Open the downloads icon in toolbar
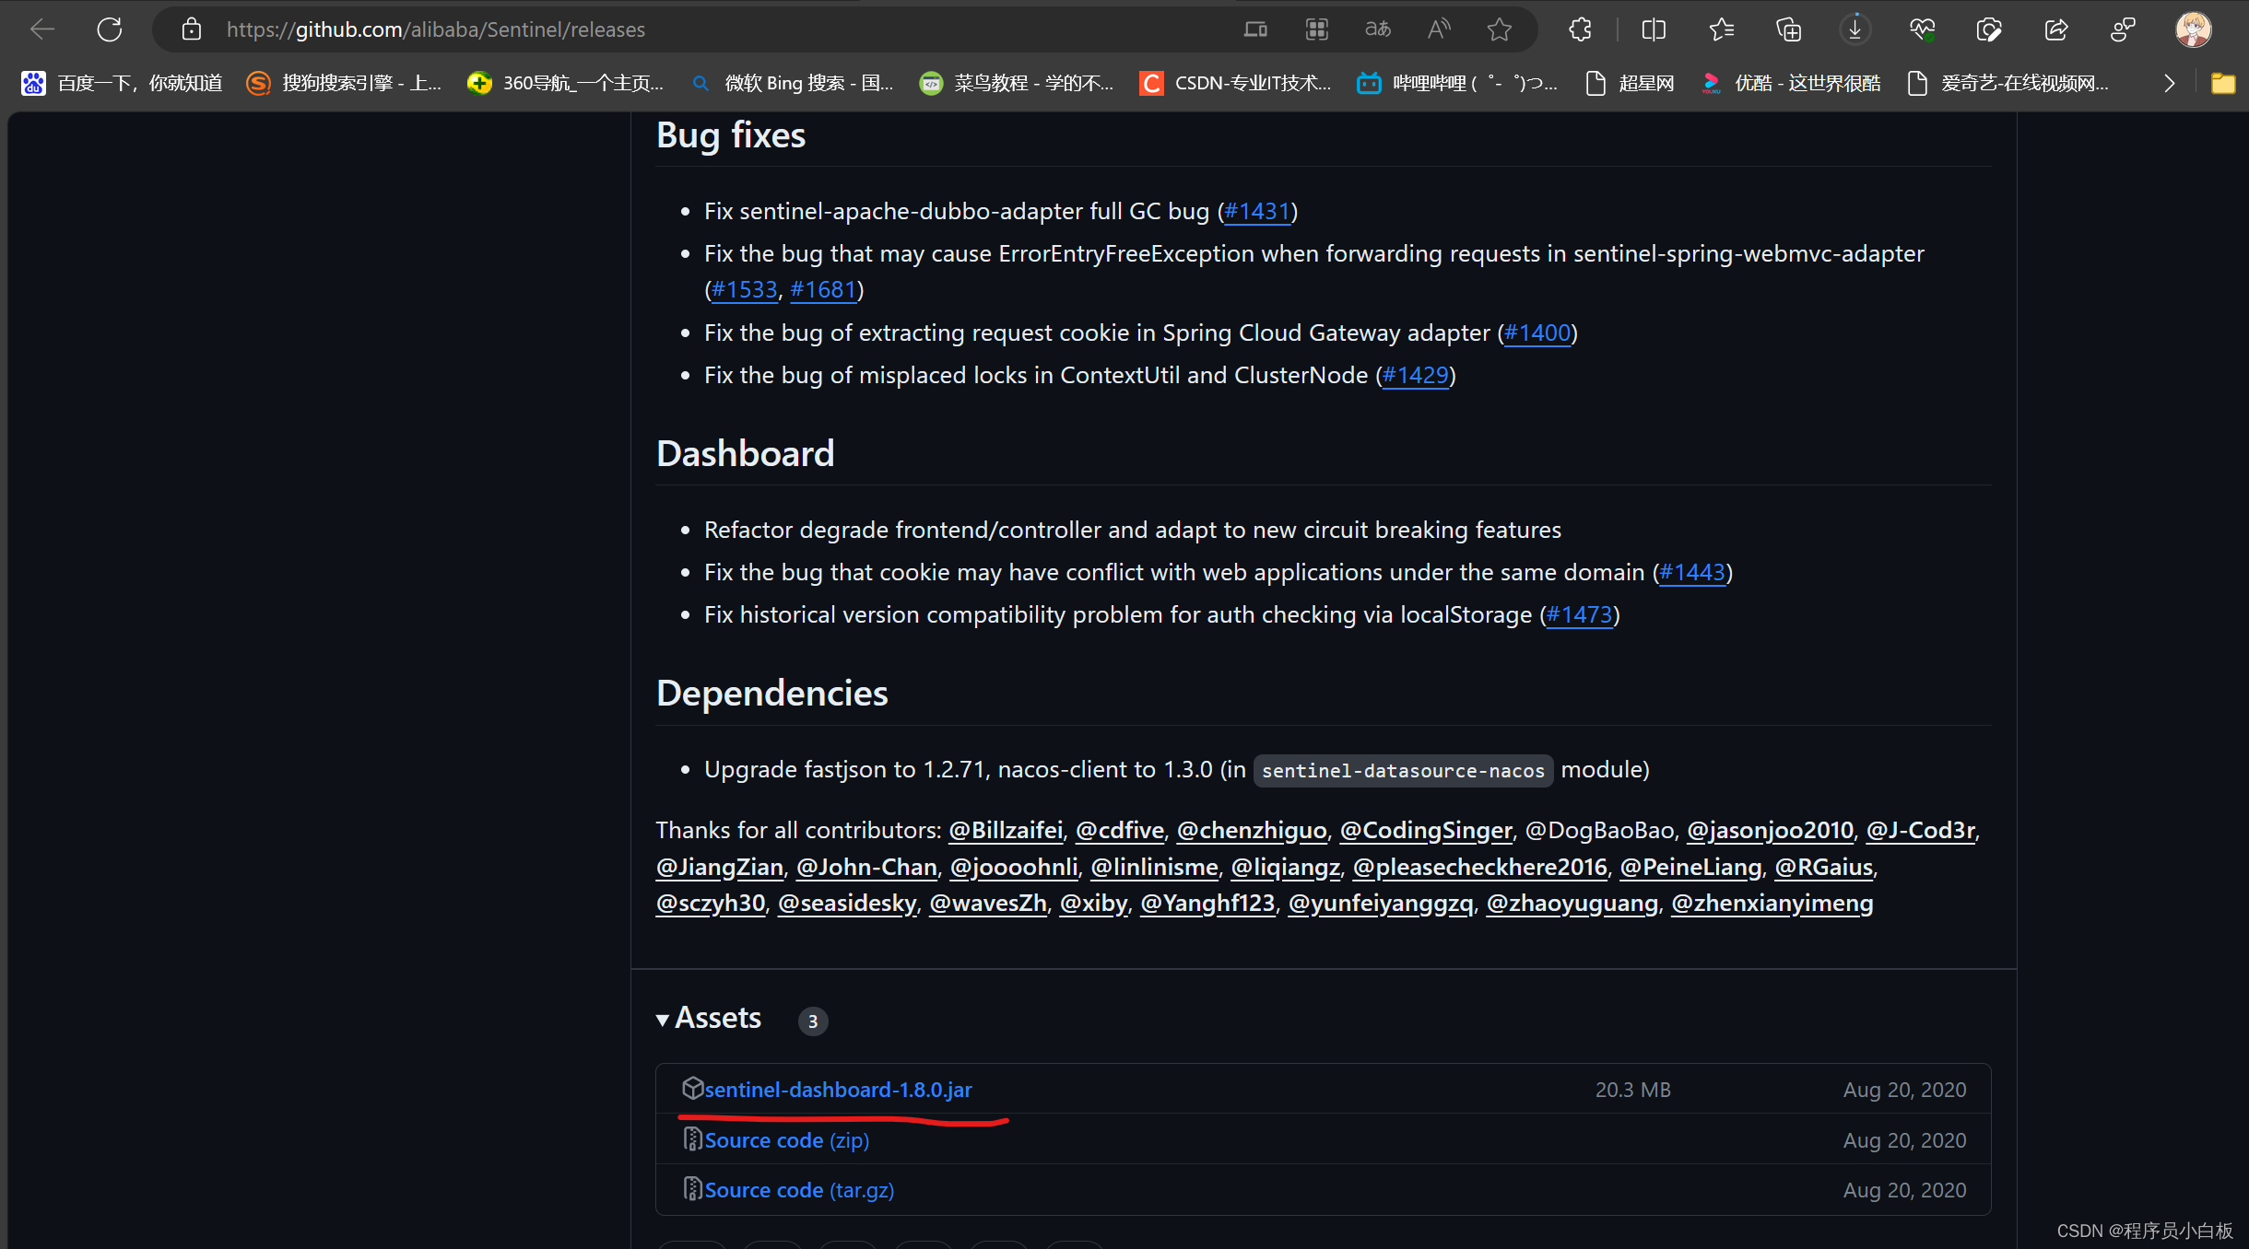The image size is (2249, 1249). 1855,29
